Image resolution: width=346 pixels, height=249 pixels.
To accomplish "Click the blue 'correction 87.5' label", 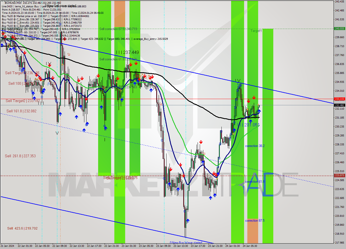I will tap(255, 221).
